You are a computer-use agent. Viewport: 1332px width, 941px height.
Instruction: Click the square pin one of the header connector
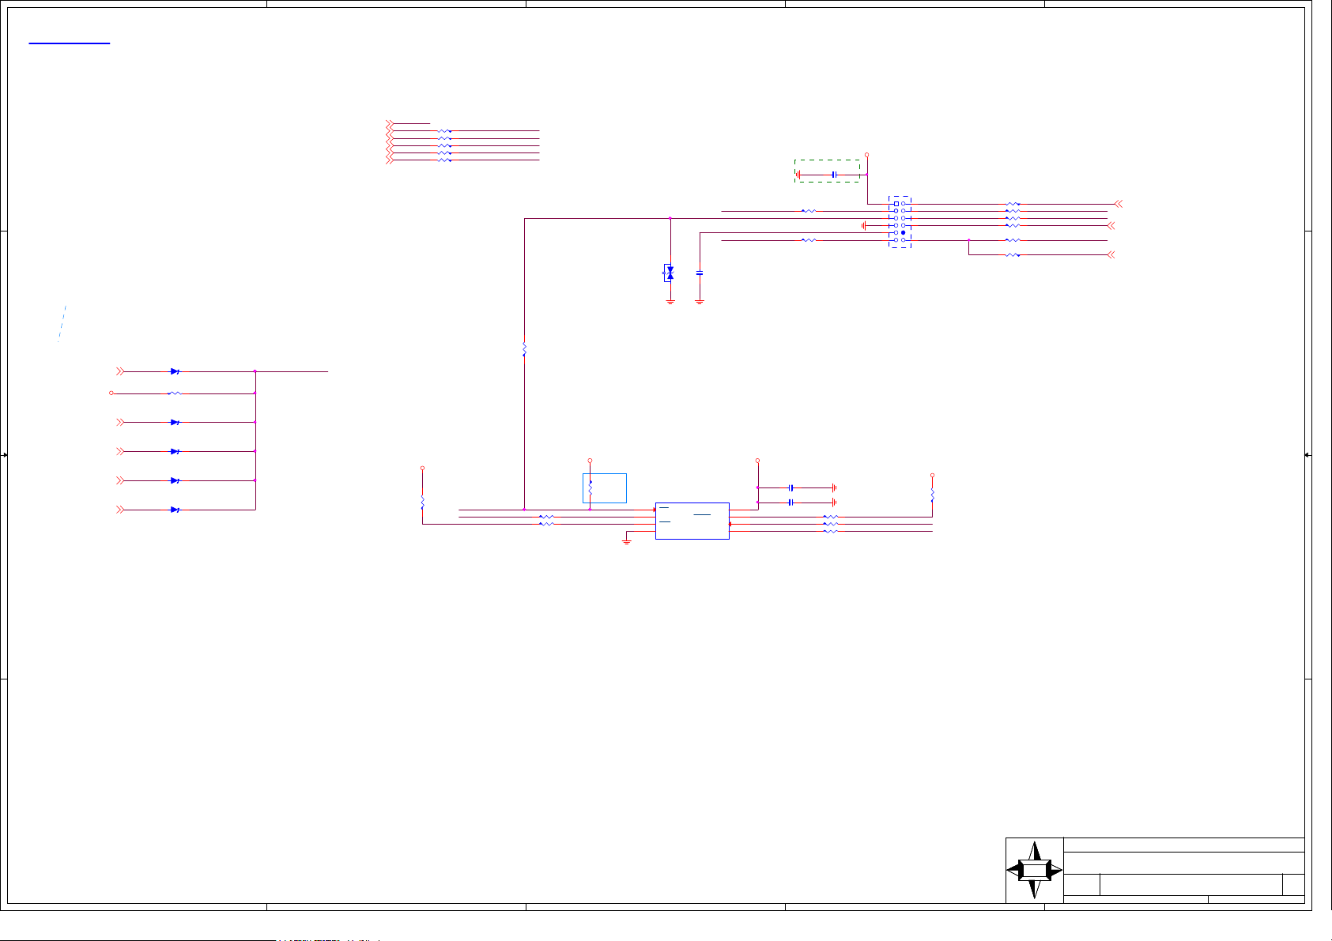point(896,204)
